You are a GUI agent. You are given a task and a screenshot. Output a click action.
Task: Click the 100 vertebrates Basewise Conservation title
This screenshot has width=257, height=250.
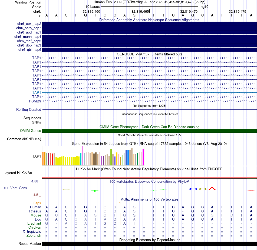pyautogui.click(x=149, y=181)
